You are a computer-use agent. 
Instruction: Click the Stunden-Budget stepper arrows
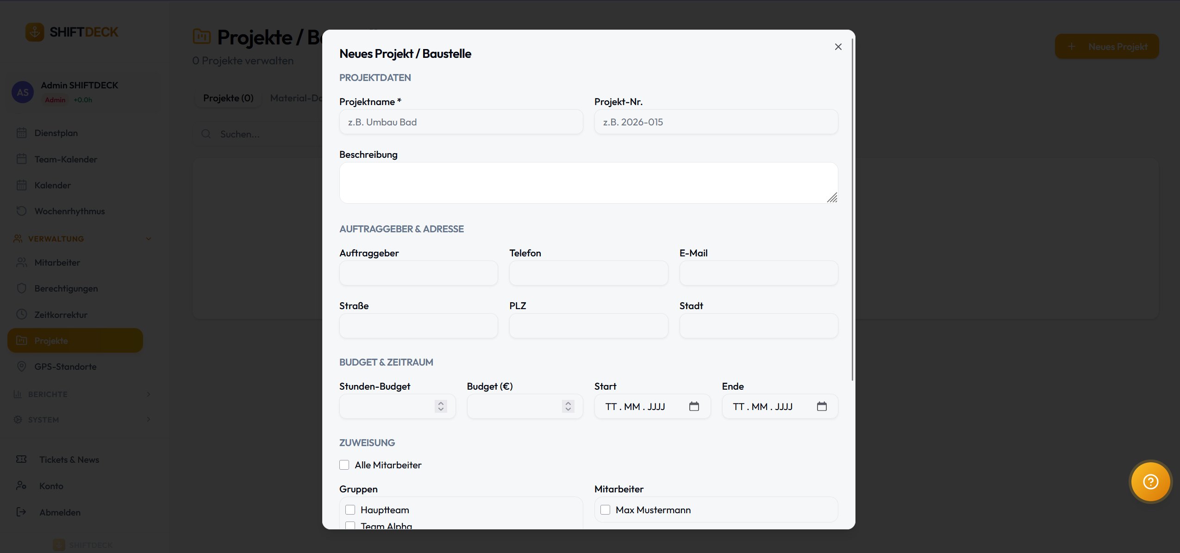(441, 406)
